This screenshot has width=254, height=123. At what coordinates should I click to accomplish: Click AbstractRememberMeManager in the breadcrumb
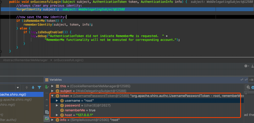25,60
